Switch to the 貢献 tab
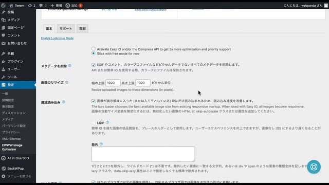The image size is (329, 185). click(x=82, y=29)
